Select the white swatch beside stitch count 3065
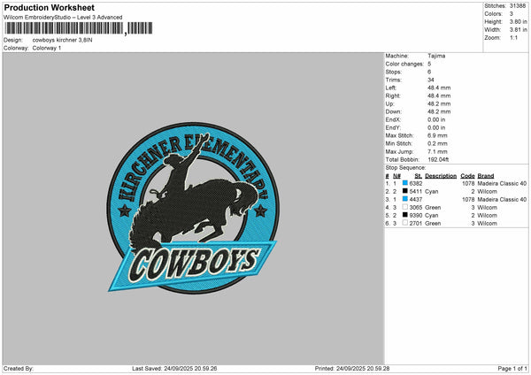This screenshot has width=531, height=375. [404, 207]
